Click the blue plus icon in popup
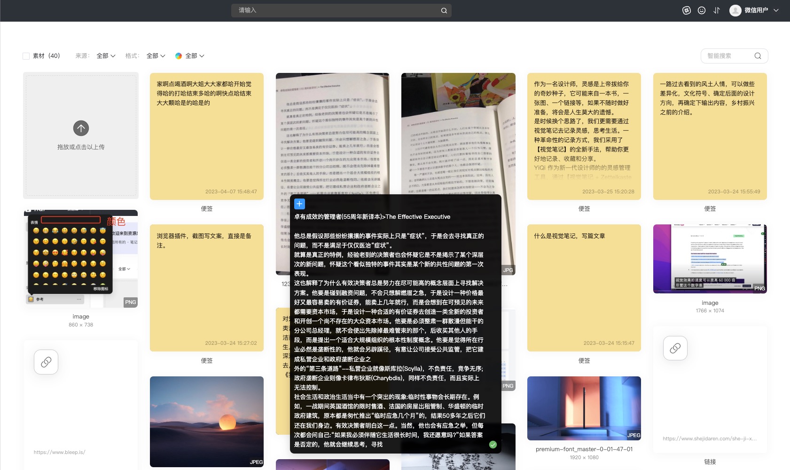This screenshot has width=790, height=470. pyautogui.click(x=299, y=204)
